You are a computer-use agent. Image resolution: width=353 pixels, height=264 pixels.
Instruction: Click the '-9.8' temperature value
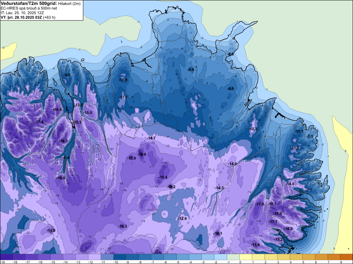pos(67,75)
